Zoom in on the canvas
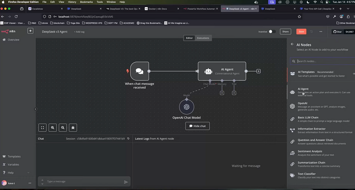Viewport: 355px width, 190px height. 53,128
